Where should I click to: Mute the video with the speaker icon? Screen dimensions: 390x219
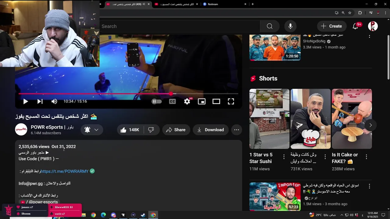click(x=54, y=102)
